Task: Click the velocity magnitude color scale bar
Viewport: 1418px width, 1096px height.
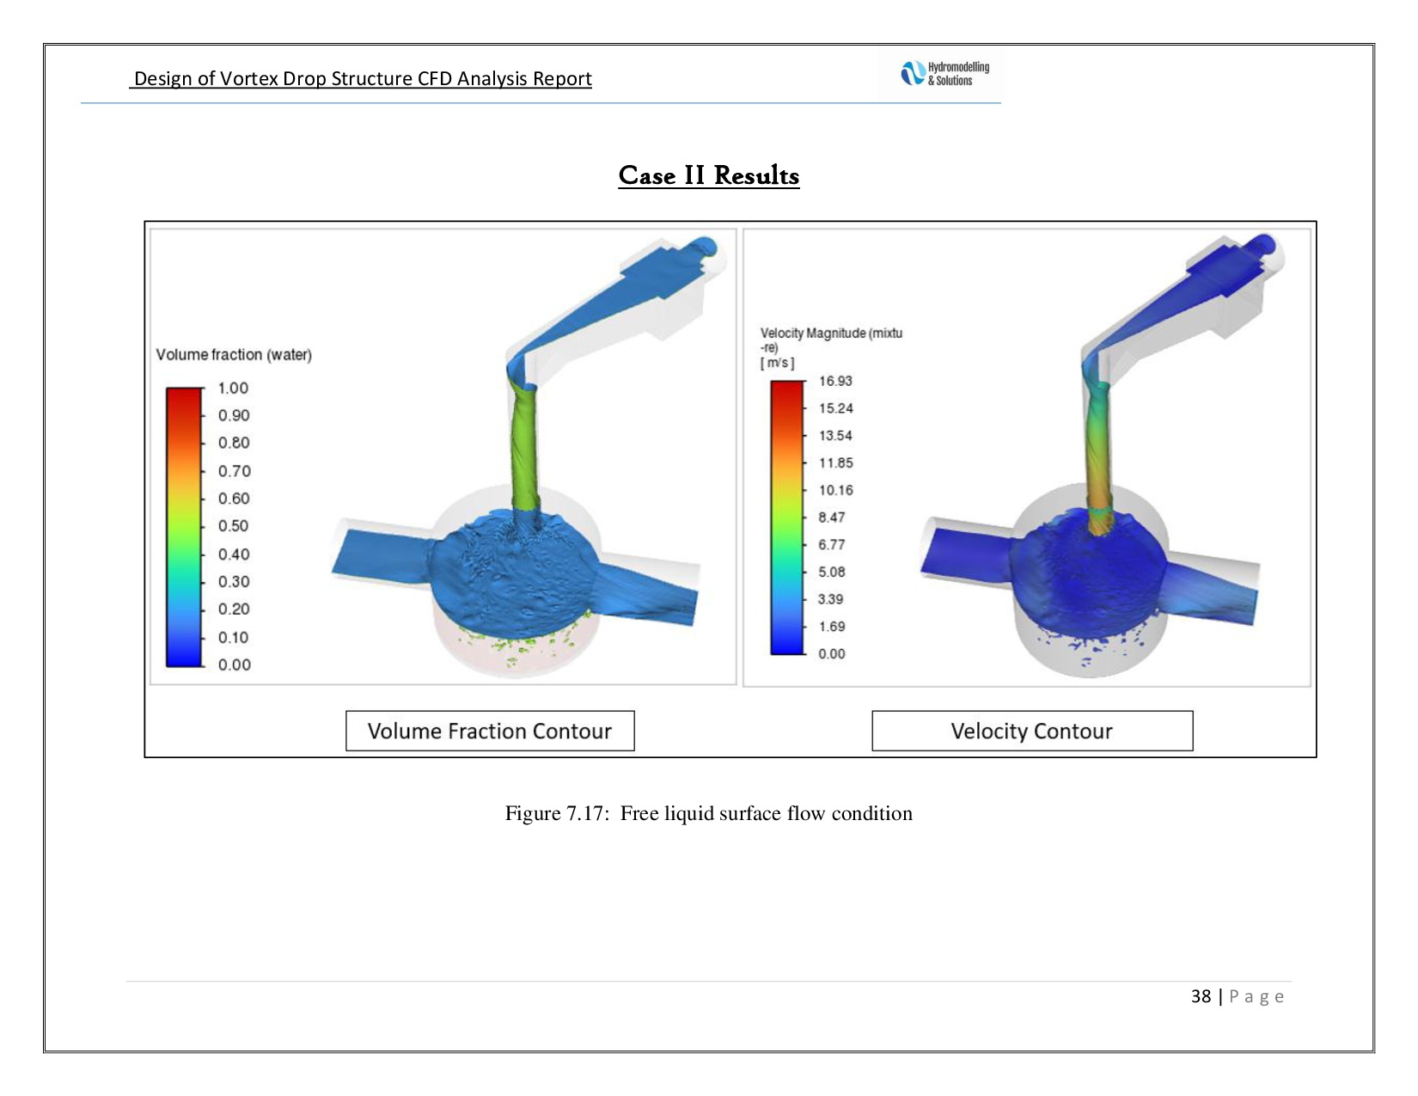Action: 786,517
